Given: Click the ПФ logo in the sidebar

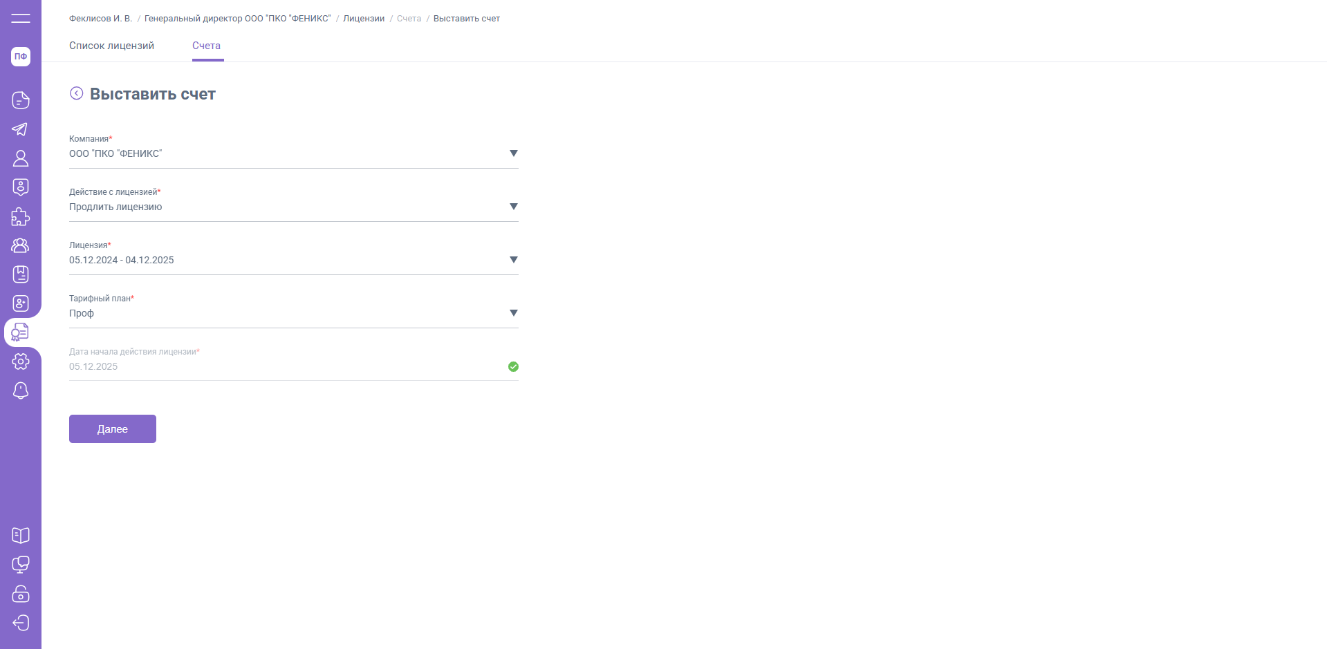Looking at the screenshot, I should pos(21,57).
